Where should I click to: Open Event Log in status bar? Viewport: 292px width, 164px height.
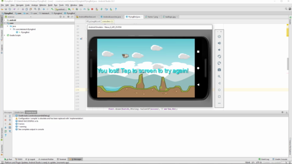(264, 159)
